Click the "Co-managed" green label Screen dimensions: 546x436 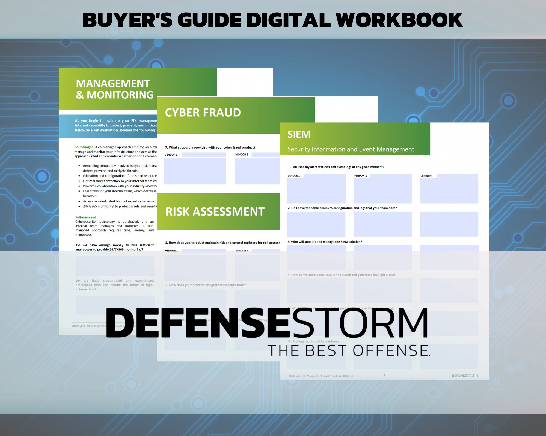pos(84,147)
